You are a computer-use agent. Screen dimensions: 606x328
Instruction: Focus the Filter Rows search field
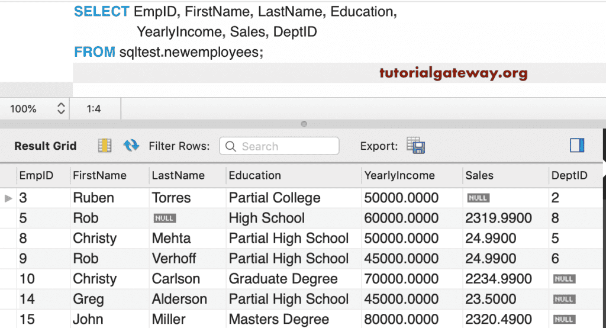[279, 146]
